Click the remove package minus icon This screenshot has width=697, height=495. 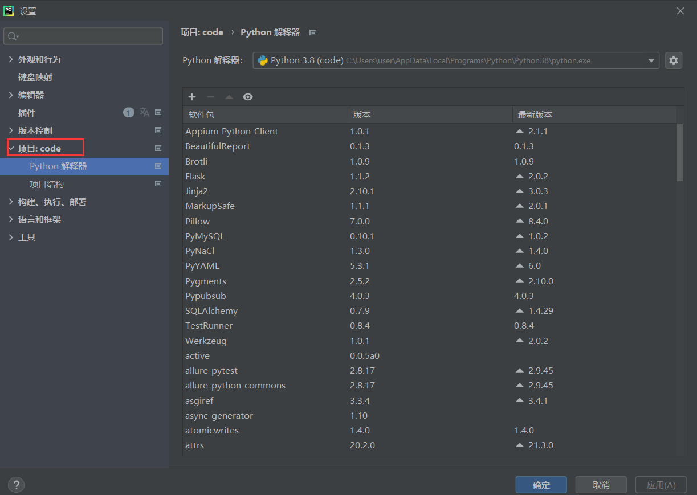point(210,97)
